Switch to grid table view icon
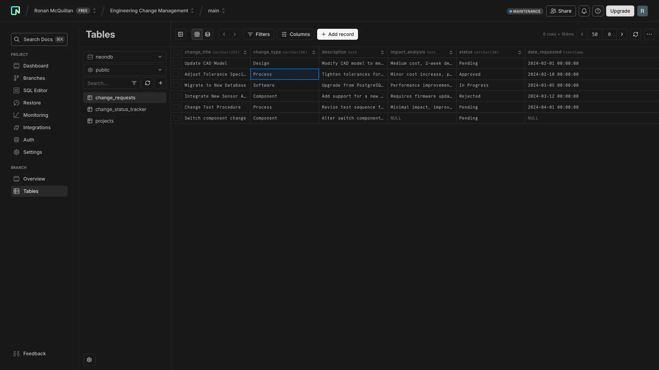The height and width of the screenshot is (370, 659). [197, 34]
